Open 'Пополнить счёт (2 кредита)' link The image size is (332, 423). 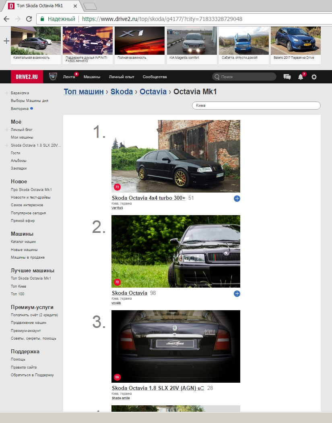[x=34, y=315]
